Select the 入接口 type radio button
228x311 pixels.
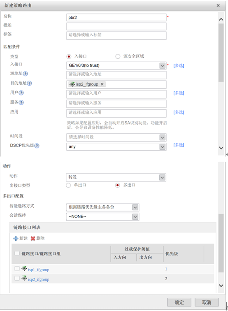point(69,56)
